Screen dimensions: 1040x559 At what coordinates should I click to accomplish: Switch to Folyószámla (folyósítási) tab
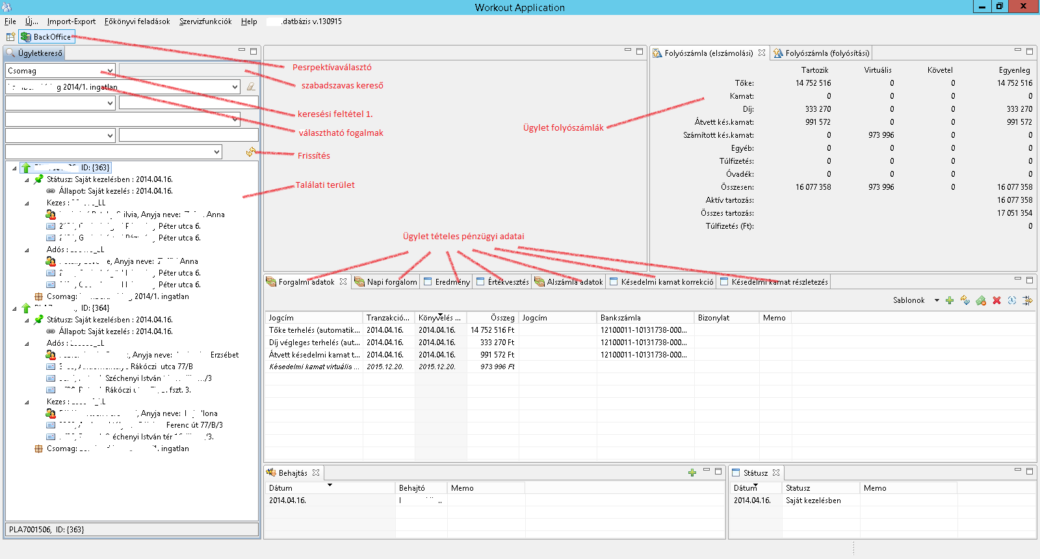pos(821,53)
